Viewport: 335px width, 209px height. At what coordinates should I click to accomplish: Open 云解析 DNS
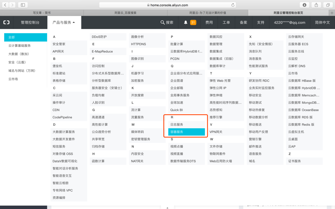tap(304, 66)
